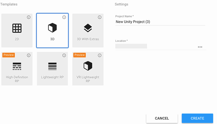View info for Lightweight RP template
The height and width of the screenshot is (124, 217).
(64, 55)
